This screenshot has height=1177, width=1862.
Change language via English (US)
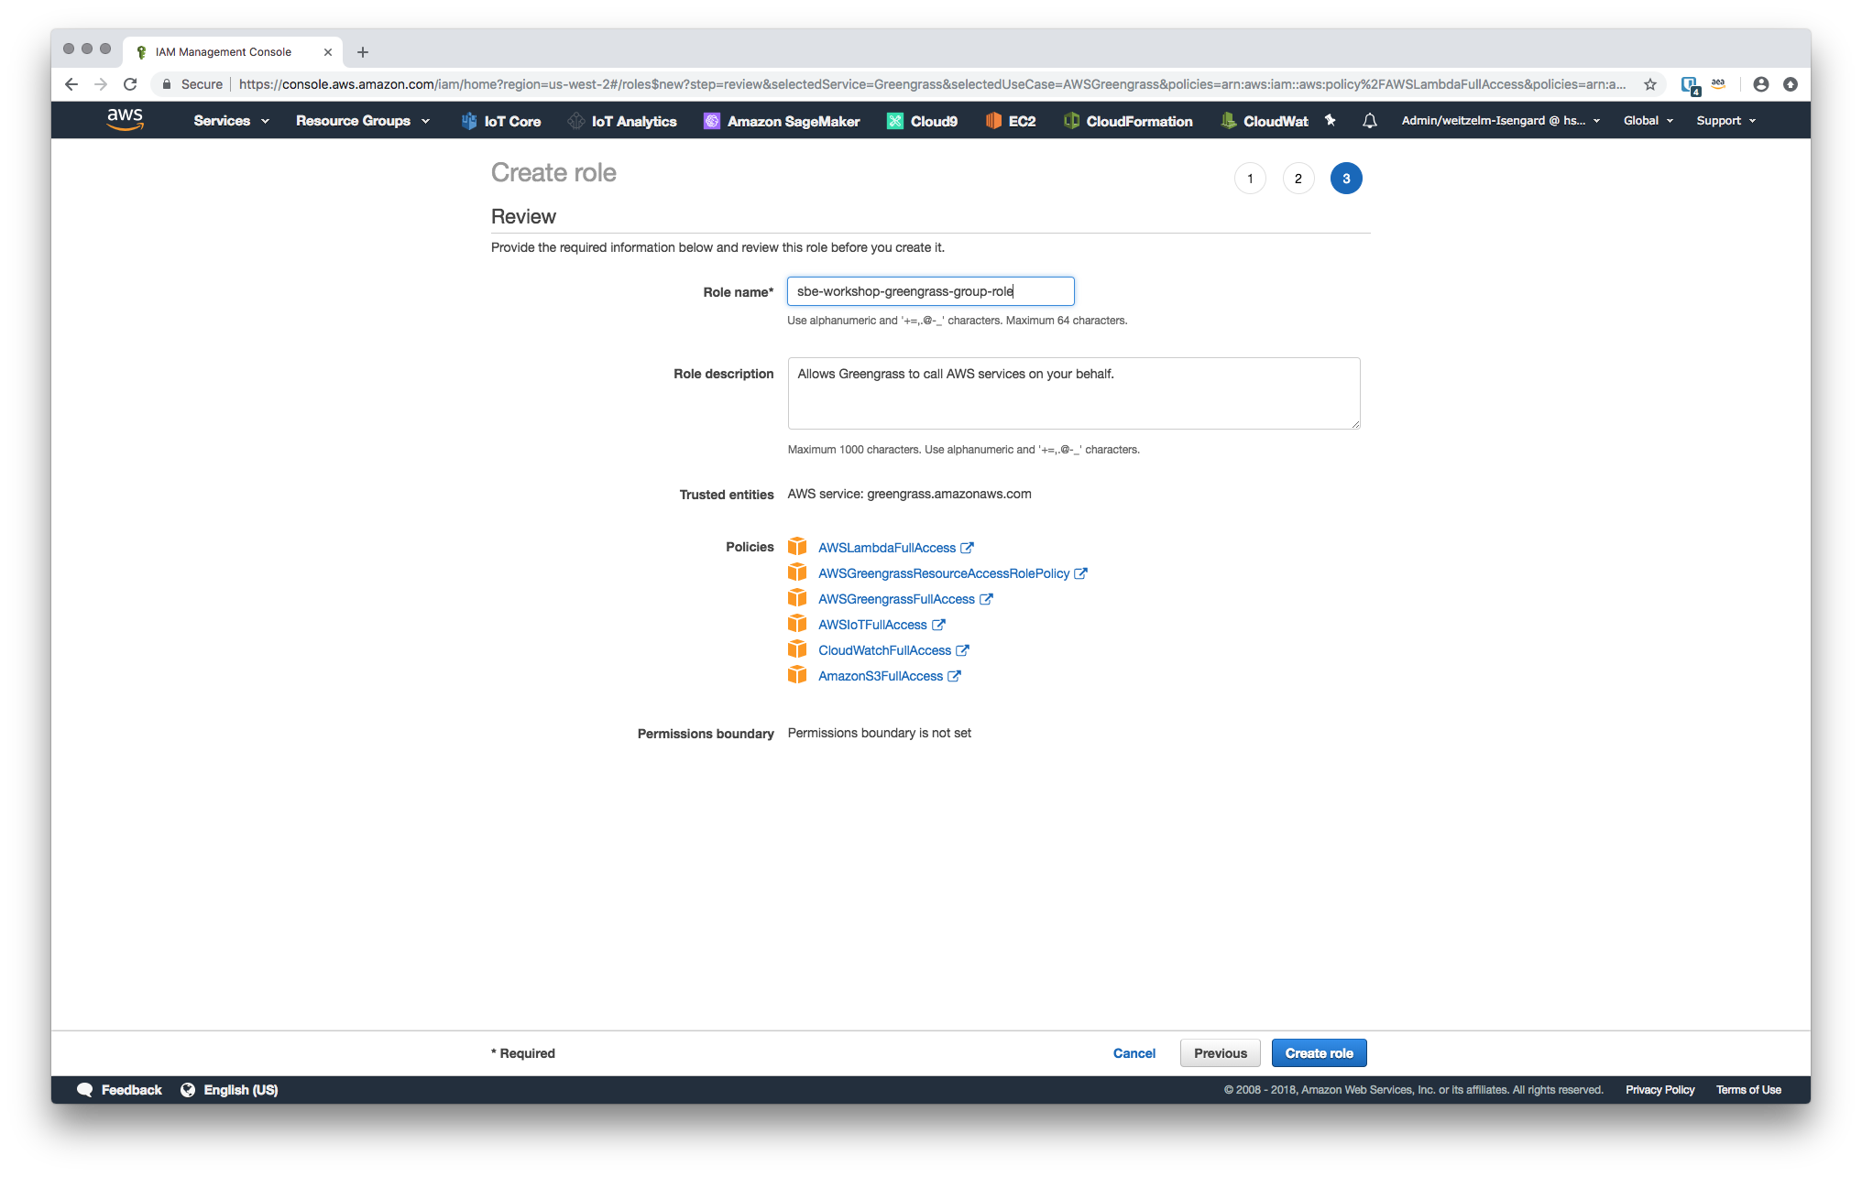(x=229, y=1090)
